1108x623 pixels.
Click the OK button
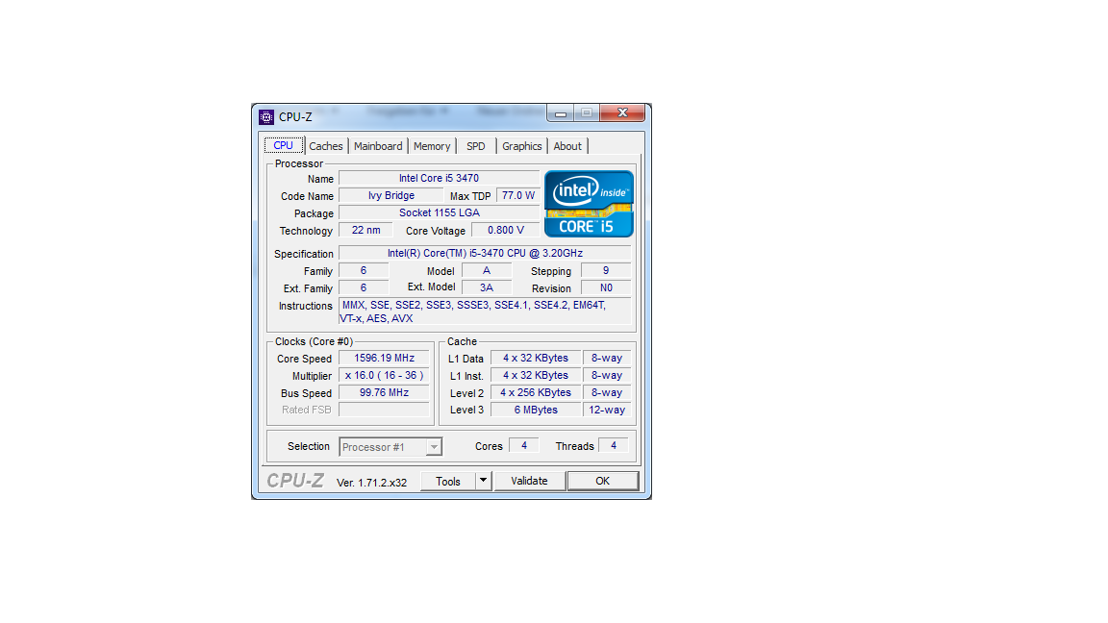pos(603,481)
